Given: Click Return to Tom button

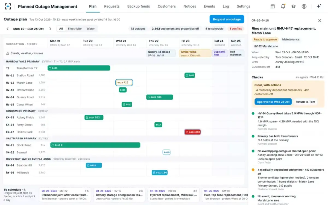Looking at the screenshot, I should click(305, 102).
